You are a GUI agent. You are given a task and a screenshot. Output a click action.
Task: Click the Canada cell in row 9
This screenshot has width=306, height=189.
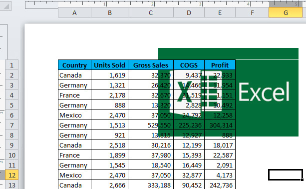click(x=74, y=145)
